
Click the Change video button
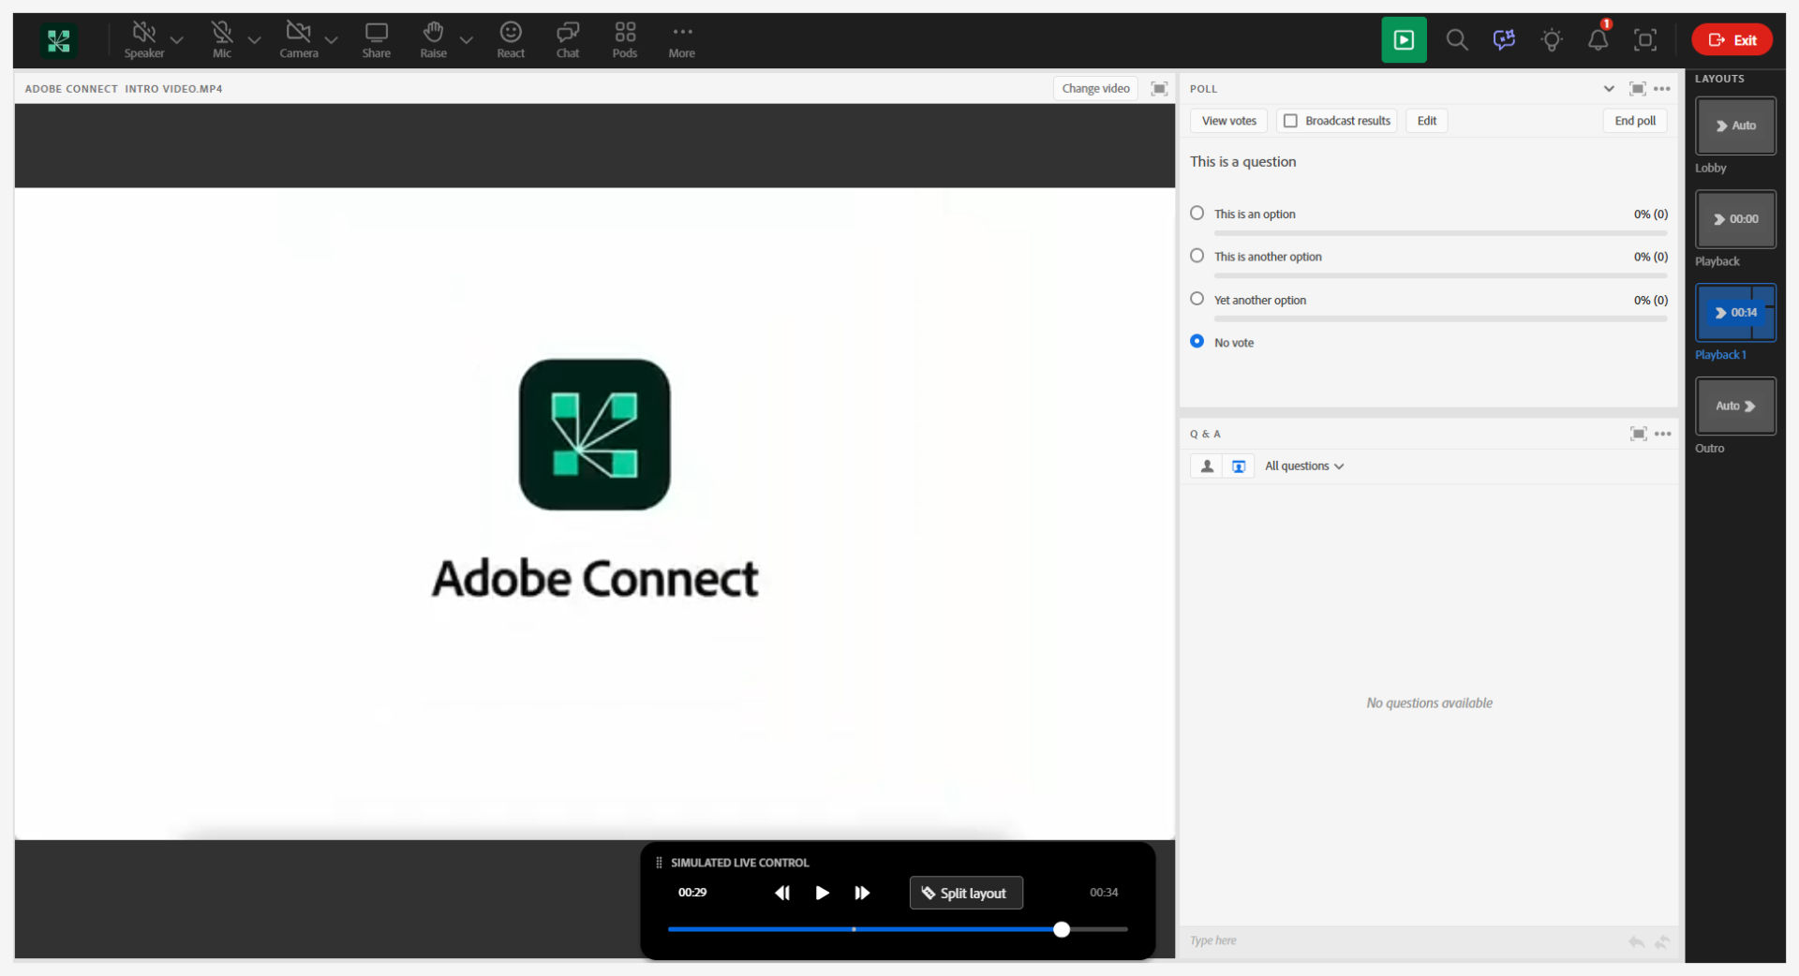point(1095,89)
